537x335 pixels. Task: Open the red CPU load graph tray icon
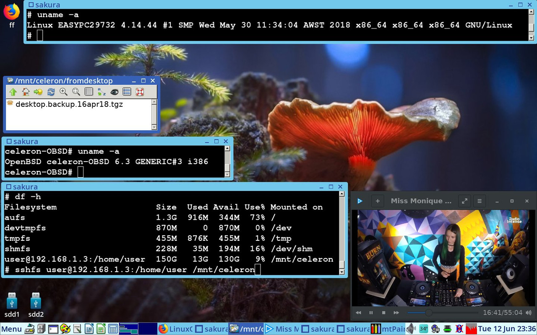pyautogui.click(x=472, y=329)
